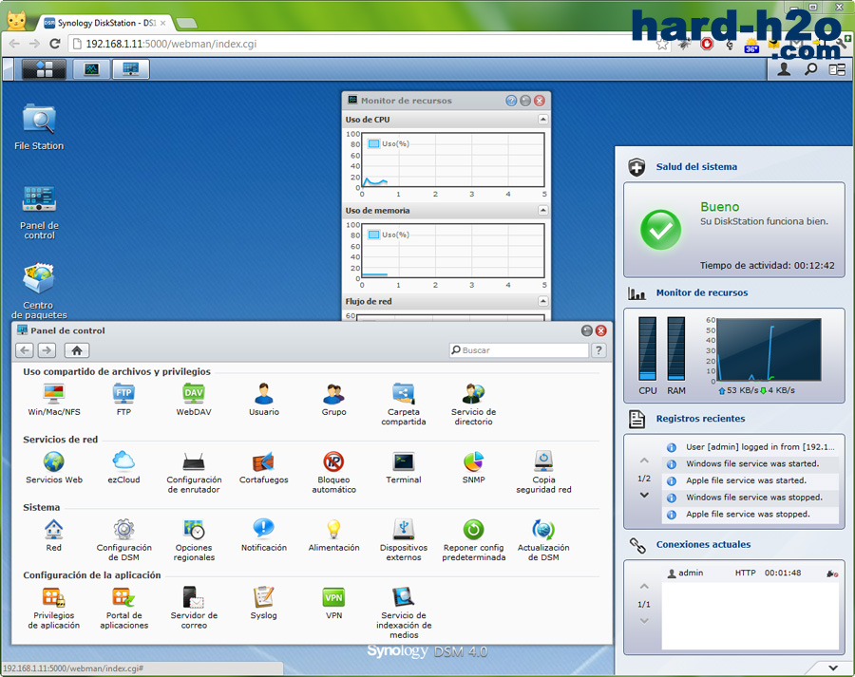Open Privilegios de aplicación
This screenshot has width=855, height=677.
[54, 608]
